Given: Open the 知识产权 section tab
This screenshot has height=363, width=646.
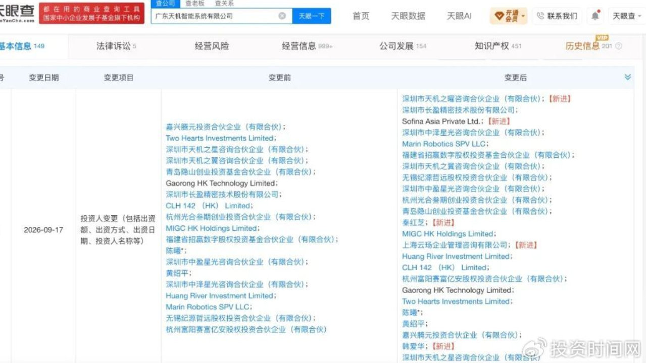Looking at the screenshot, I should click(498, 46).
